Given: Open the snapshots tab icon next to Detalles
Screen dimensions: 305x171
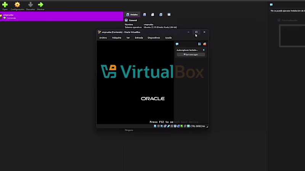Looking at the screenshot, I should pyautogui.click(x=144, y=14).
